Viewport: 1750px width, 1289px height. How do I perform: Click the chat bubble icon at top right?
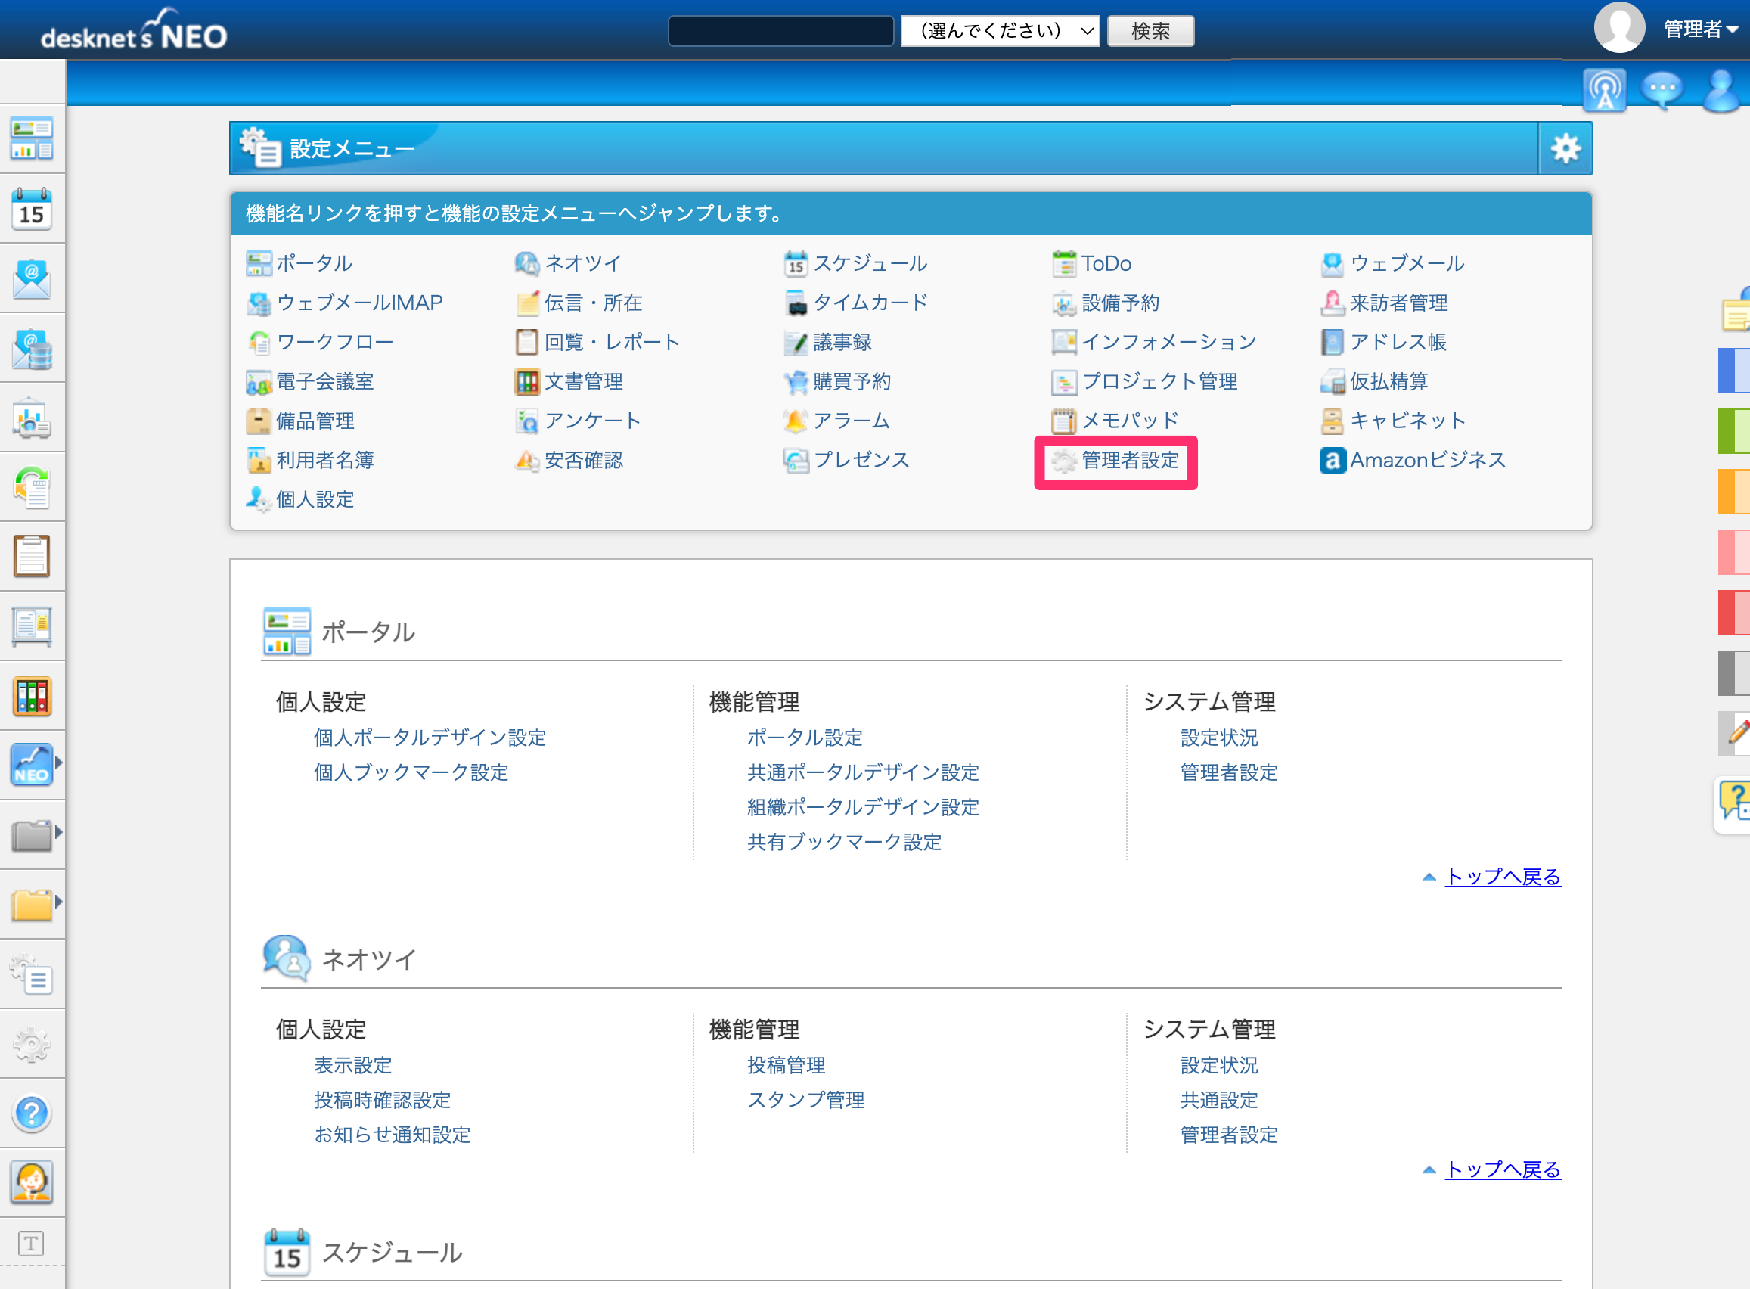(x=1663, y=91)
